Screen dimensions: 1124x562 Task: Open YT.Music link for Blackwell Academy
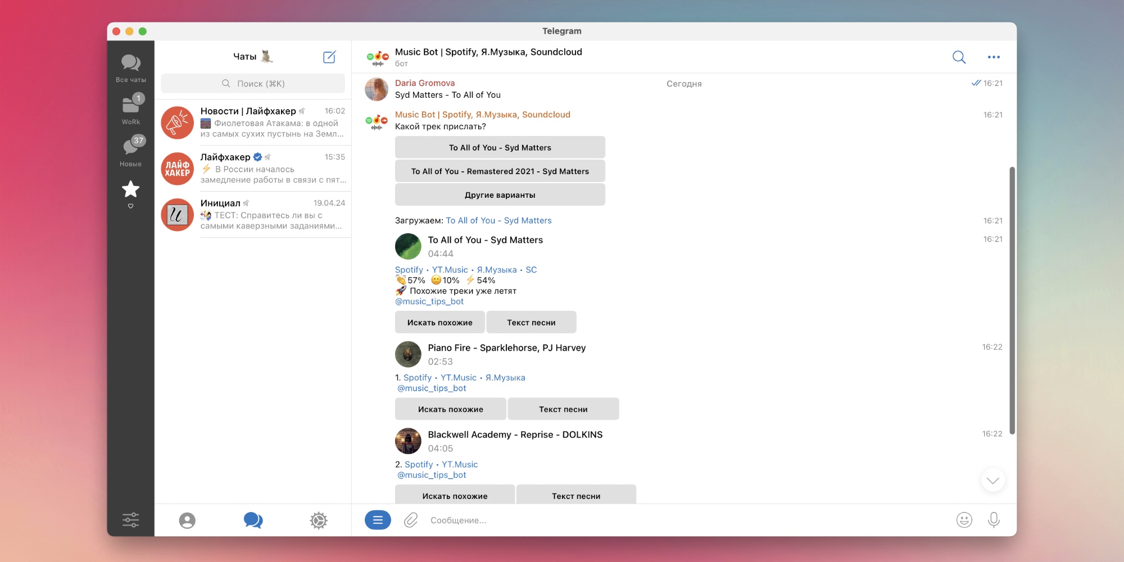click(x=460, y=464)
